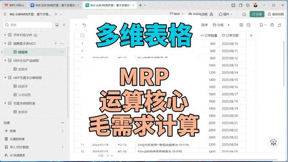Open the floating assistant mascot icon
This screenshot has height=162, width=288.
274,142
